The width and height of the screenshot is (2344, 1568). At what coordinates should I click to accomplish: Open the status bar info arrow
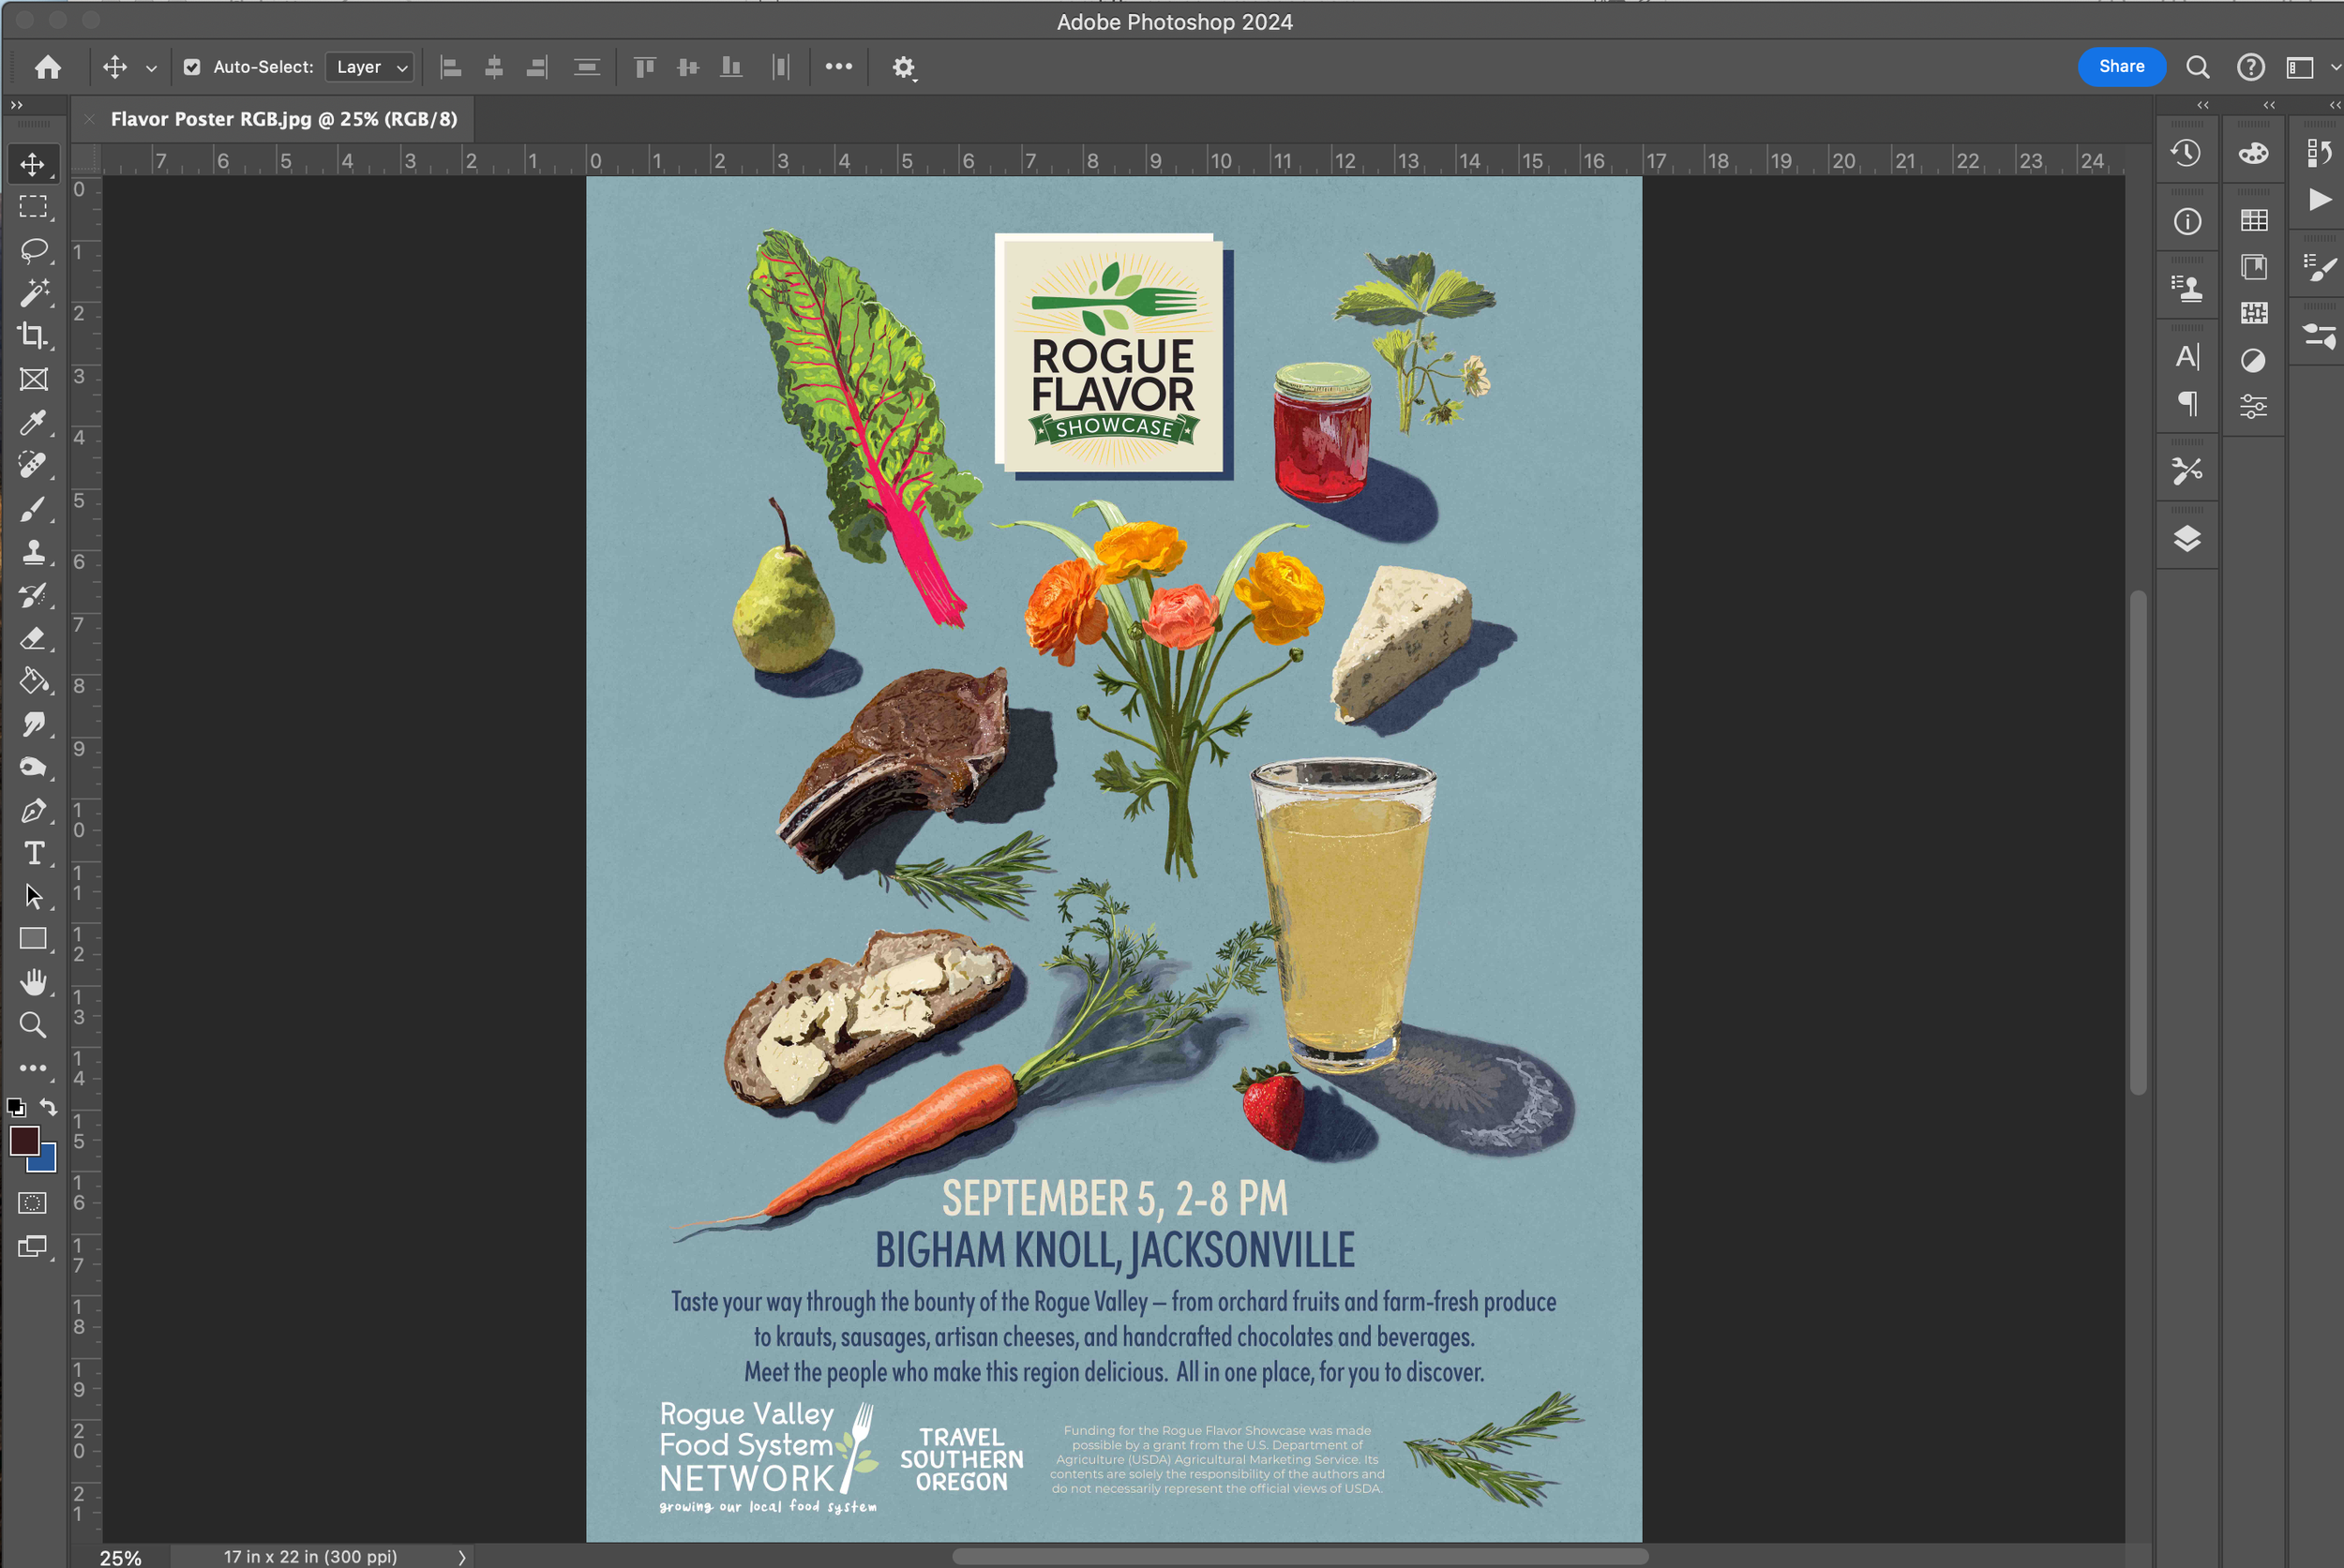pyautogui.click(x=461, y=1557)
